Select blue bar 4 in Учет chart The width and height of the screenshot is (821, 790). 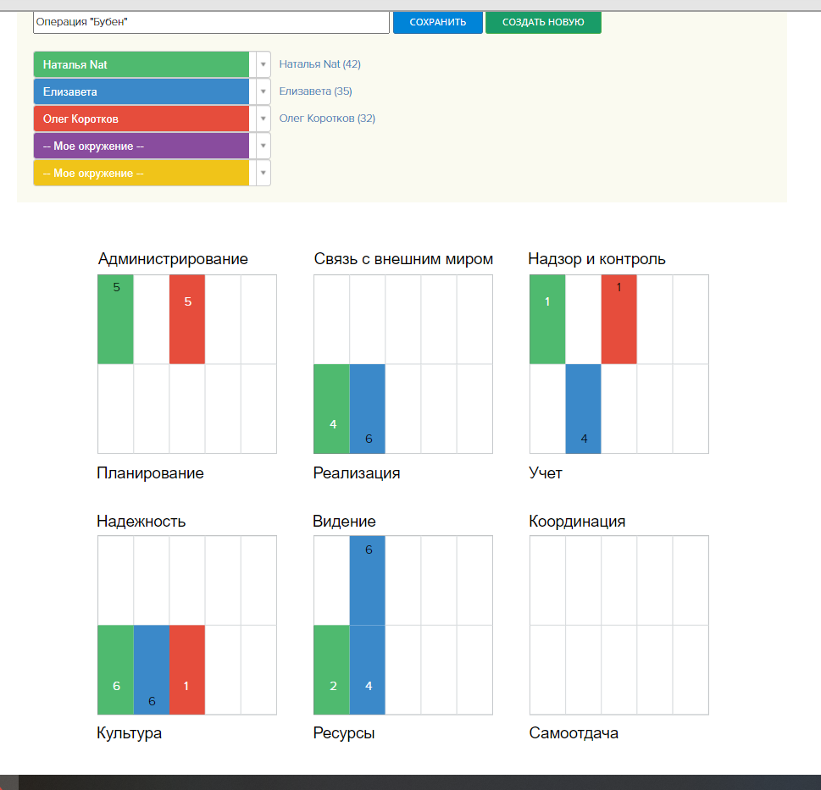pos(583,409)
